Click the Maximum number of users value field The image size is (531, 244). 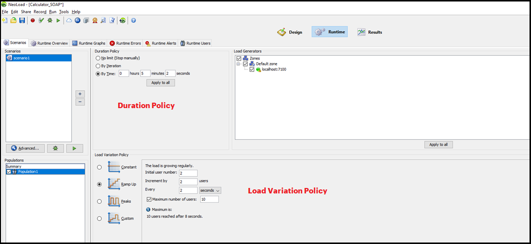pyautogui.click(x=210, y=199)
